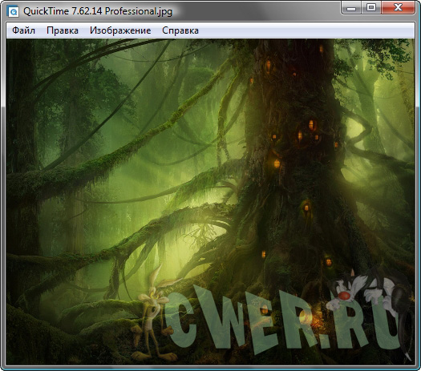
Task: Click the window title QuickTime 7.62.14 Professional.jpg
Action: (x=98, y=11)
